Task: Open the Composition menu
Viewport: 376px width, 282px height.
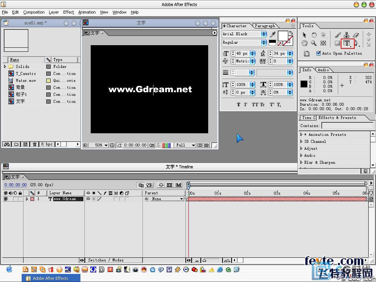Action: pyautogui.click(x=34, y=12)
